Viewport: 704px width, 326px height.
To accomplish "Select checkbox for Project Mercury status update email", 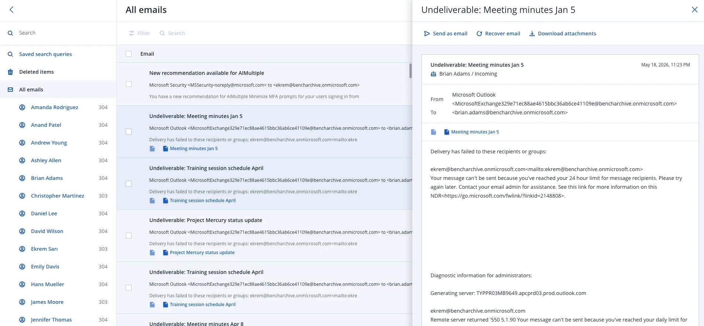I will 129,236.
